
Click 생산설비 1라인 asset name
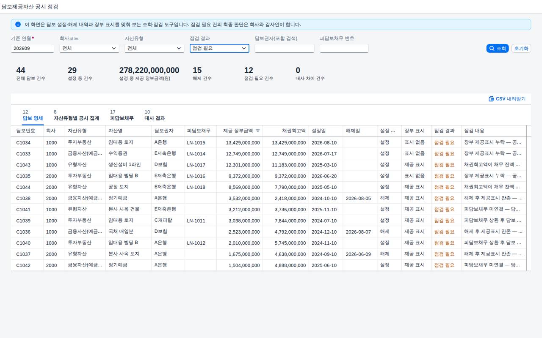tap(124, 165)
